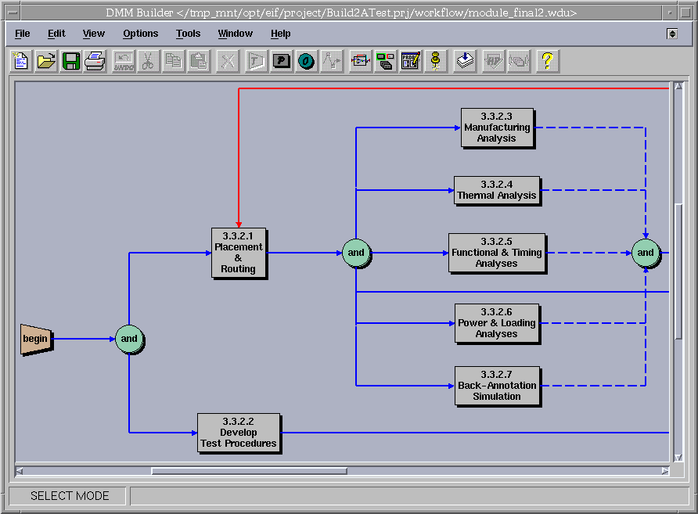Select the Placement & Routing task box
Screen dimensions: 698x514
239,253
